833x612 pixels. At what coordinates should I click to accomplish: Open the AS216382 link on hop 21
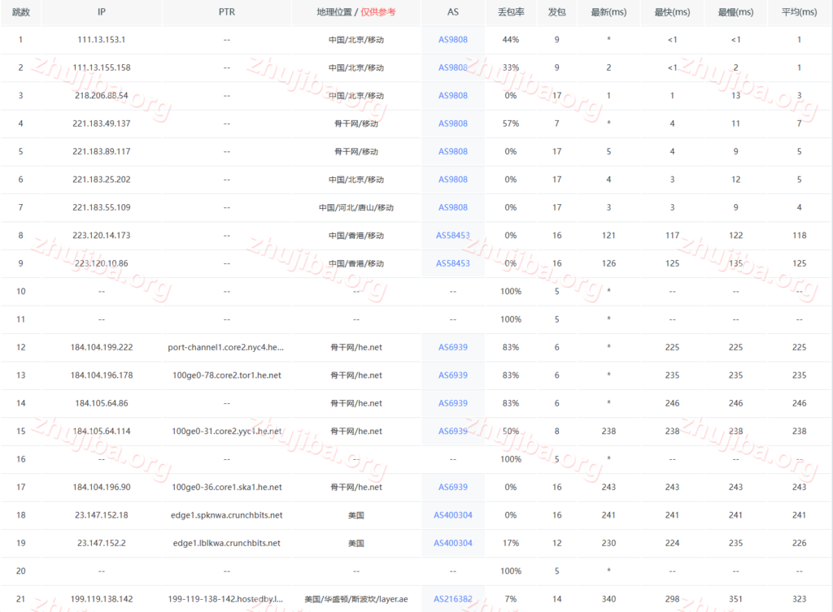coord(452,598)
